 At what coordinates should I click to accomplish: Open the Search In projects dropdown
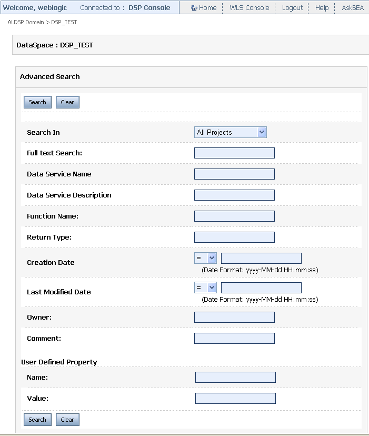pyautogui.click(x=231, y=132)
